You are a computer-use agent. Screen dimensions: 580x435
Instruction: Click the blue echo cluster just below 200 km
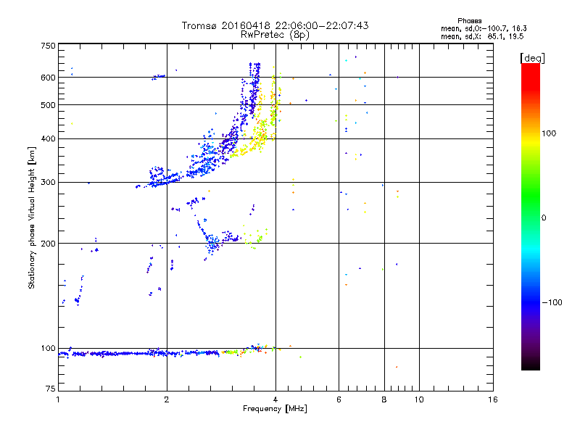212,244
